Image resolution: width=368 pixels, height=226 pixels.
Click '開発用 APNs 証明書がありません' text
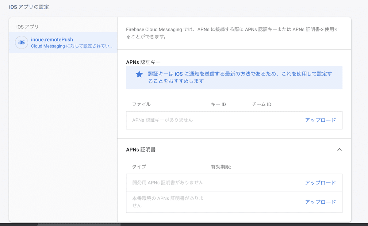click(168, 183)
